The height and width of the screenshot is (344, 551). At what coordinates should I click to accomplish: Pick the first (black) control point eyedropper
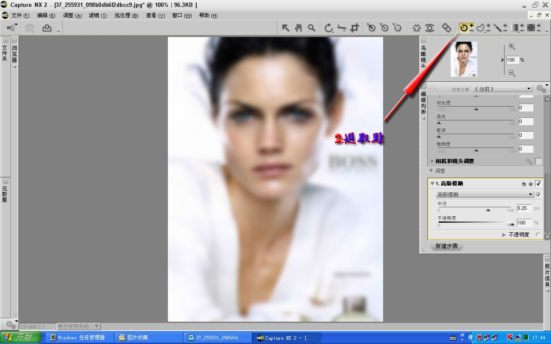tap(371, 28)
